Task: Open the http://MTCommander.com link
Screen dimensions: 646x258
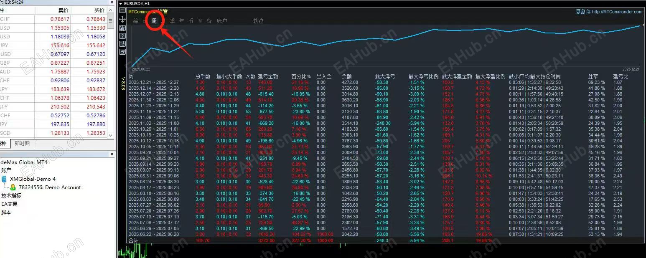Action: tap(617, 12)
